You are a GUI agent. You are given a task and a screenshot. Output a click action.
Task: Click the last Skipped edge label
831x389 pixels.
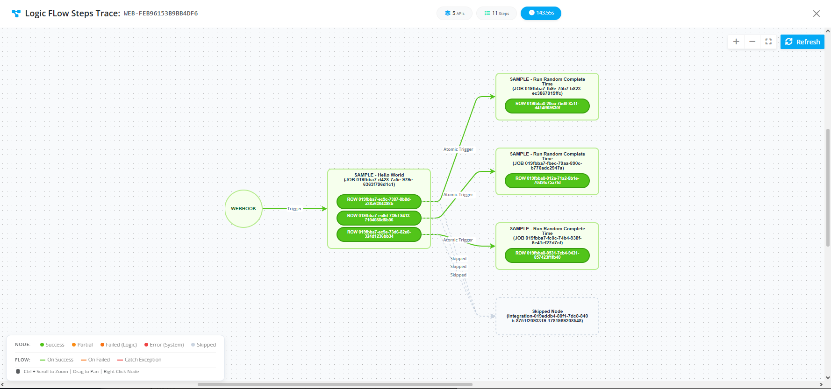pos(458,275)
